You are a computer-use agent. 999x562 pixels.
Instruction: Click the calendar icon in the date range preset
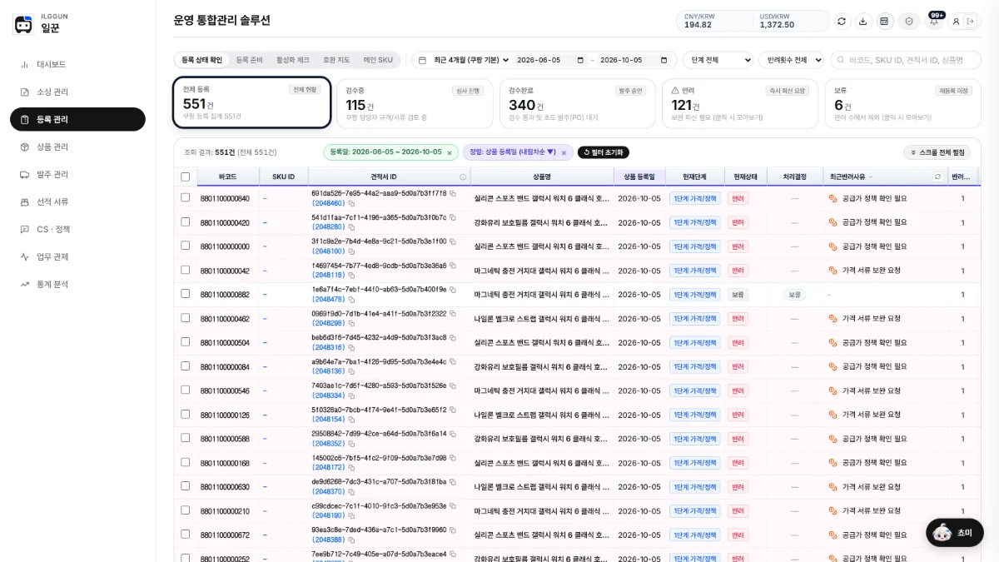(422, 60)
